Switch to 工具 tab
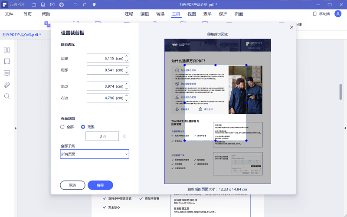Viewport: 347px width, 217px height. click(x=176, y=14)
